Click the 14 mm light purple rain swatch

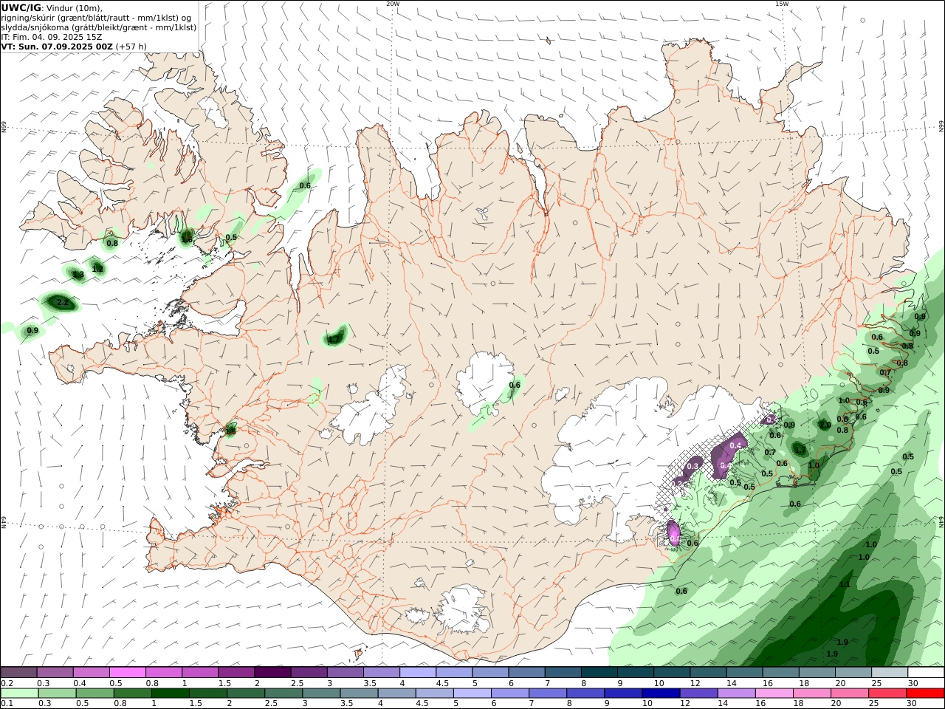pyautogui.click(x=736, y=693)
